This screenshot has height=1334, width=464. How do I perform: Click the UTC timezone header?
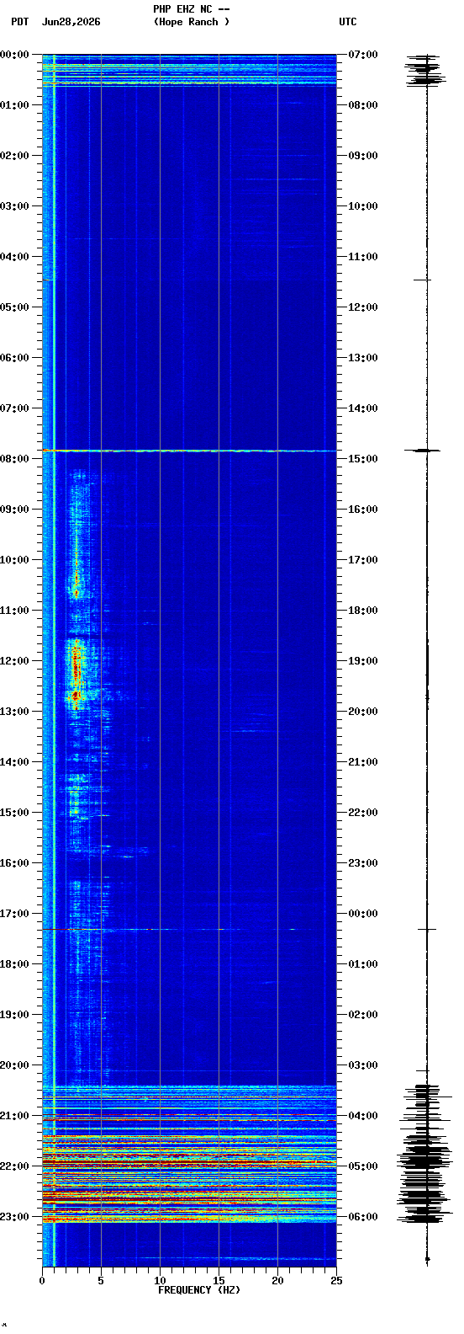click(x=348, y=22)
